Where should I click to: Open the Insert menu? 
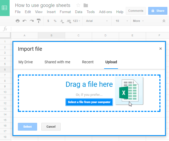[x=51, y=12]
